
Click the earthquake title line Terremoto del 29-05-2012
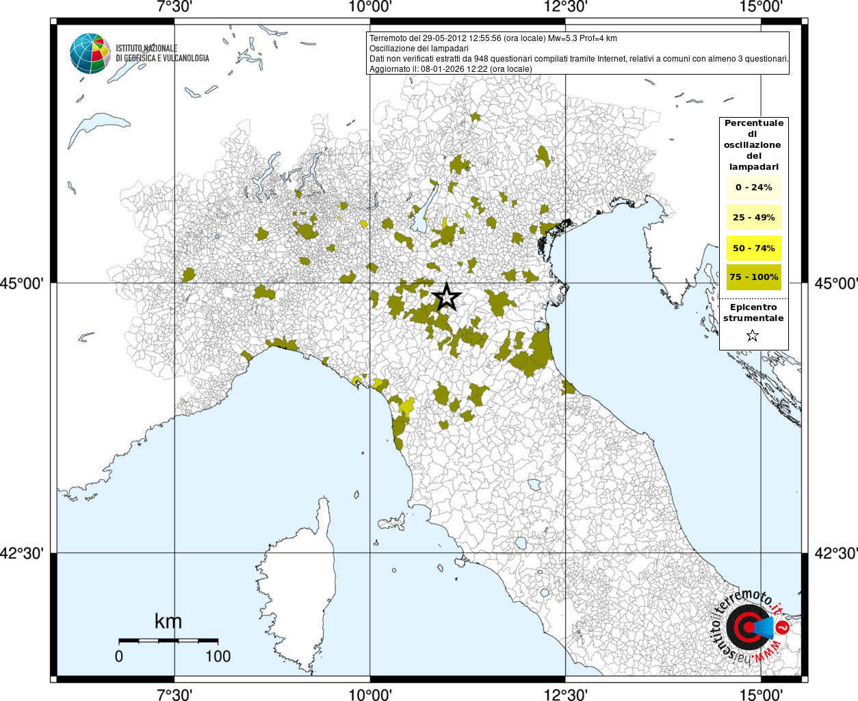click(x=493, y=38)
